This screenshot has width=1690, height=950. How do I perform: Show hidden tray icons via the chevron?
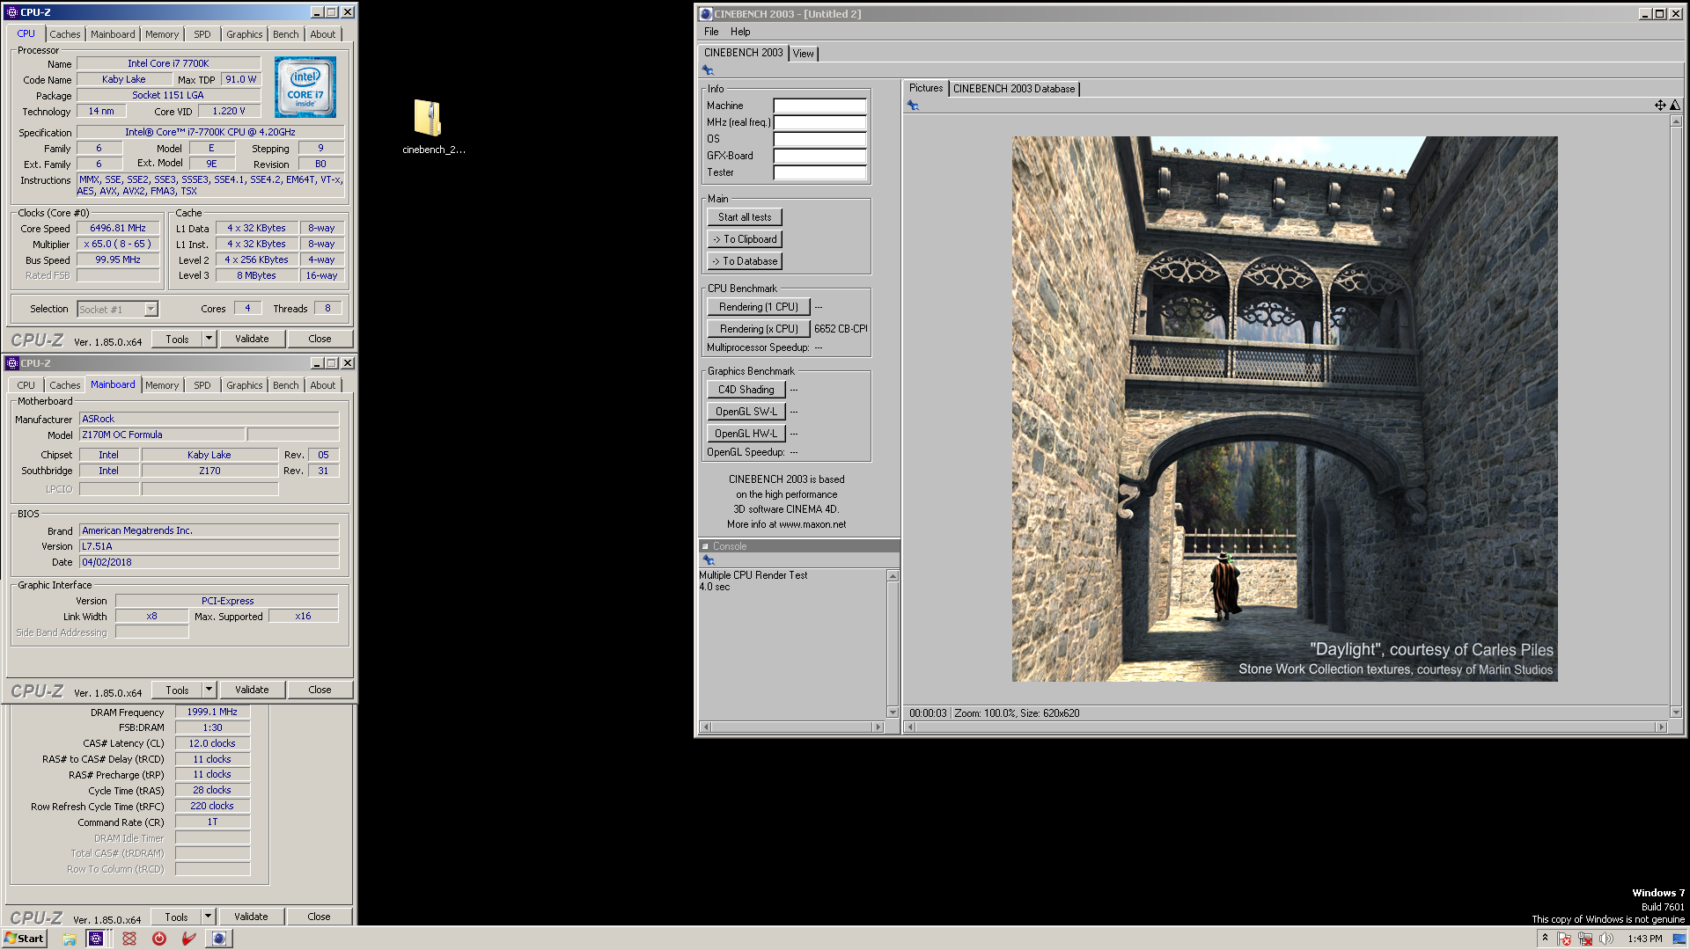pyautogui.click(x=1545, y=939)
